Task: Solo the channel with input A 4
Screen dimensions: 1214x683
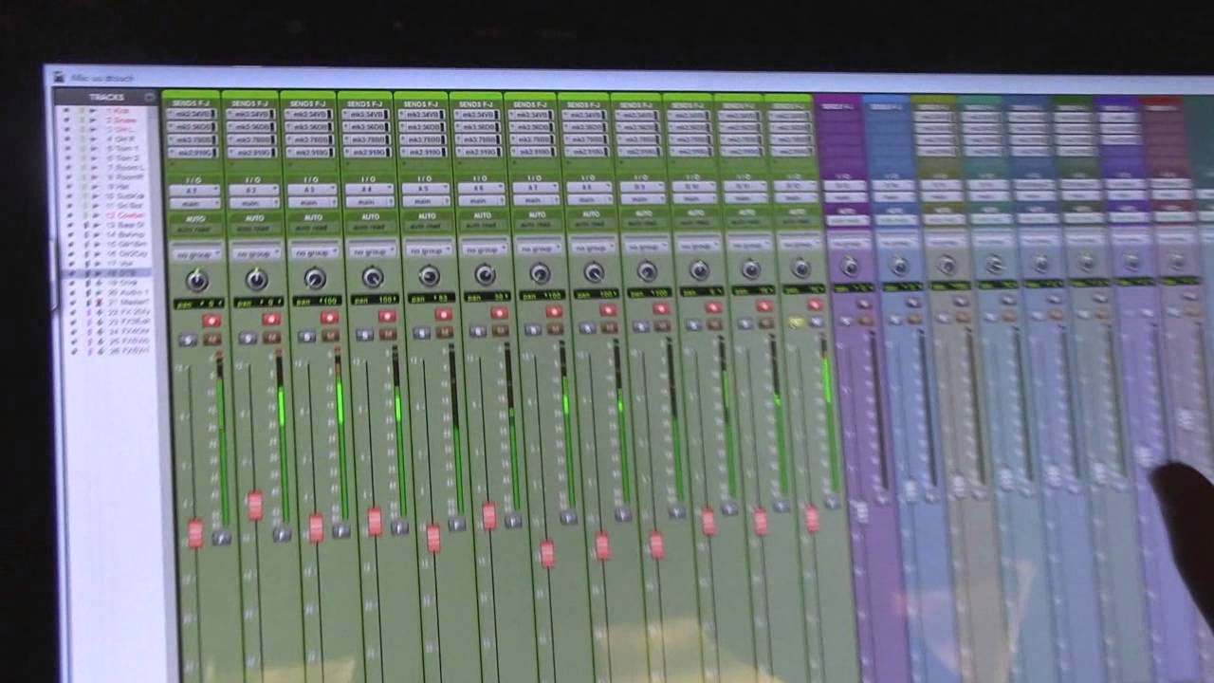Action: (x=363, y=334)
